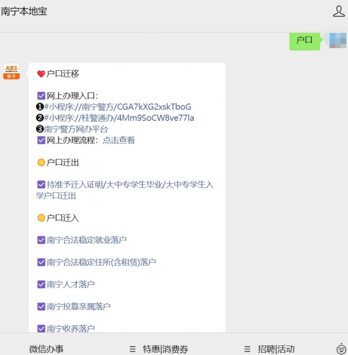Open the 微信办事 menu

pos(46,349)
